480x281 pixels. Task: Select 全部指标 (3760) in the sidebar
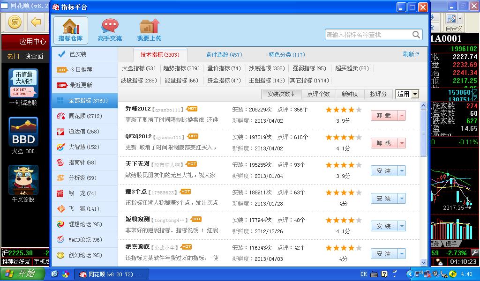[85, 101]
